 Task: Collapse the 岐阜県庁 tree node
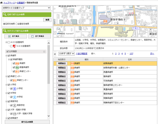coord(6,118)
